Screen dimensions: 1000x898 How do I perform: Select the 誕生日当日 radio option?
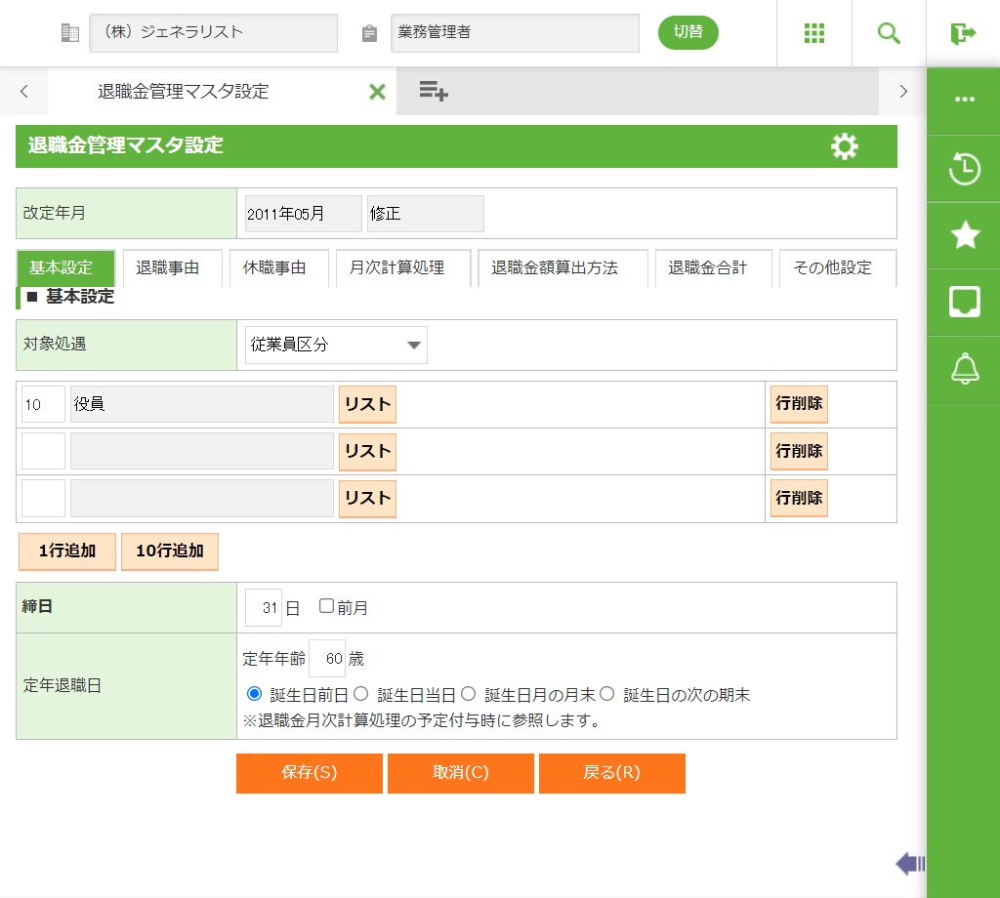[x=360, y=694]
